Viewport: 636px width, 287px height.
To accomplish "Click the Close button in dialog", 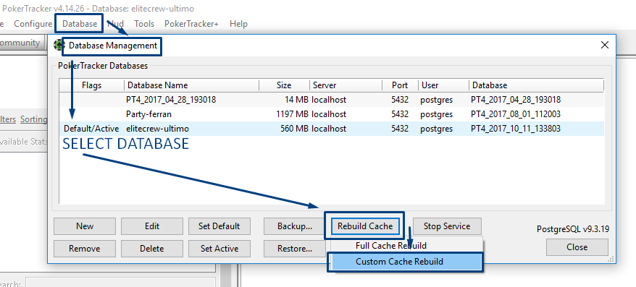I will (577, 247).
